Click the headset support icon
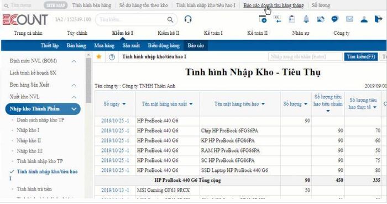The width and height of the screenshot is (387, 204). tap(188, 19)
